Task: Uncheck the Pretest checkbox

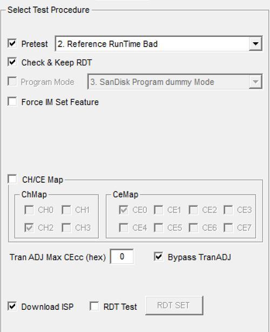Action: point(12,43)
